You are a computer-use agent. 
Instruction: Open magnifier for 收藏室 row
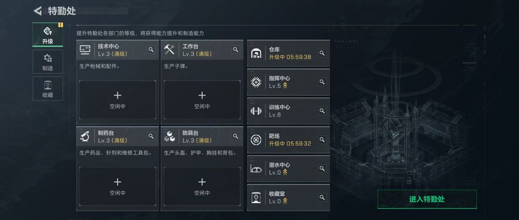322,197
